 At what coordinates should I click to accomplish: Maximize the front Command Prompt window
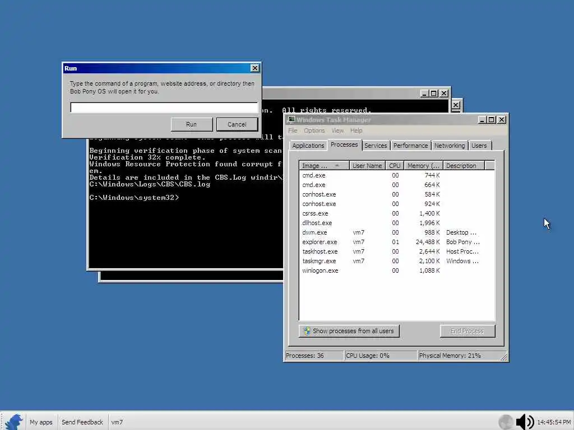click(x=434, y=94)
